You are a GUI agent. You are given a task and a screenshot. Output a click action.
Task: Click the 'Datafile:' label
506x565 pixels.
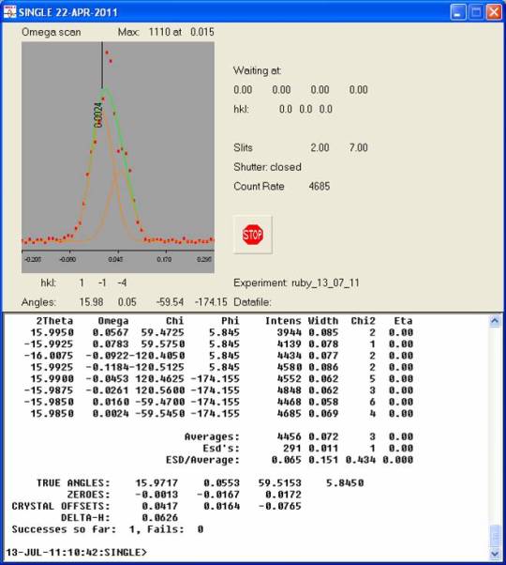click(252, 302)
